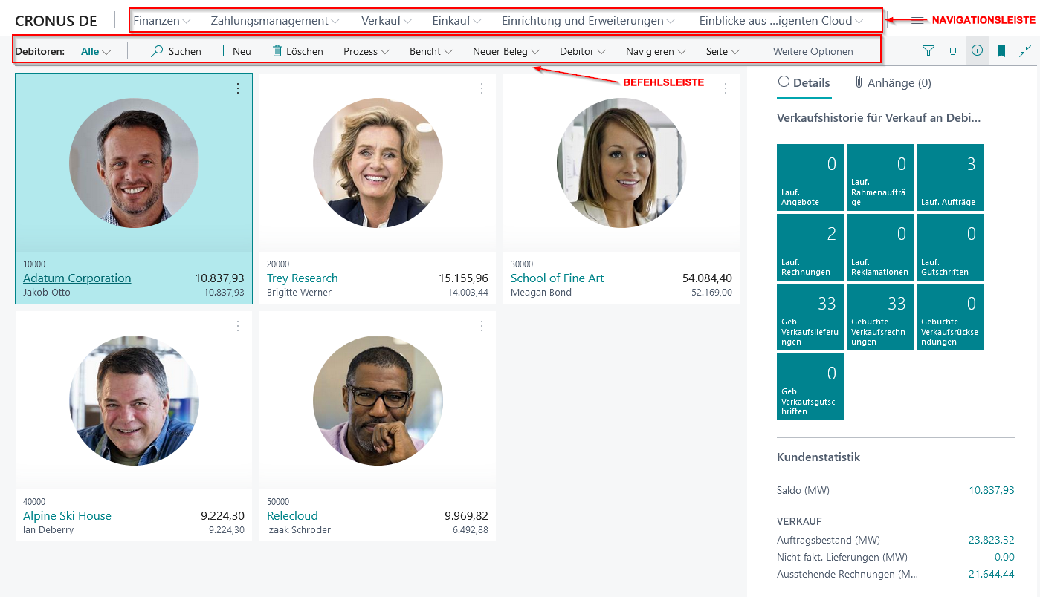The image size is (1040, 597).
Task: Open the Lauf. Angebote tile
Action: tap(810, 177)
